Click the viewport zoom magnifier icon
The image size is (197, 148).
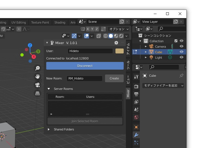coord(37,68)
